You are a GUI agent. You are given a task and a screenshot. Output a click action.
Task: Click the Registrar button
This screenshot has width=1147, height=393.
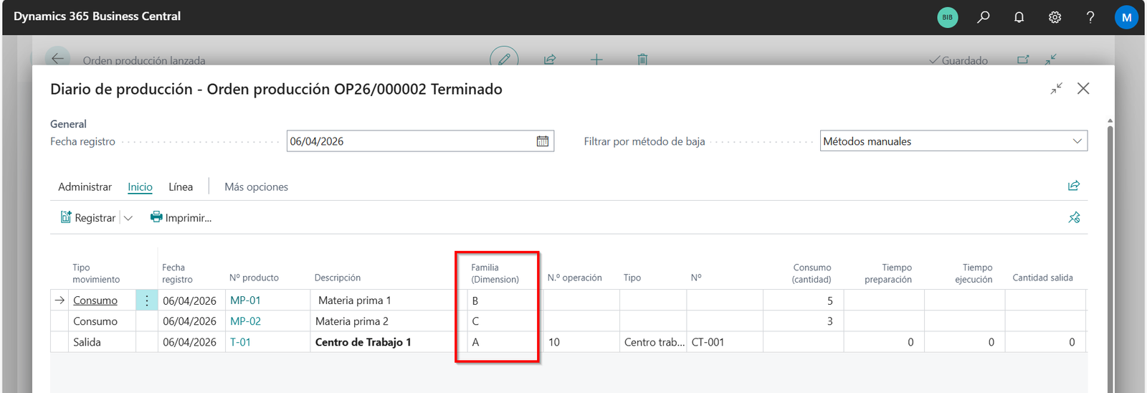pos(88,218)
